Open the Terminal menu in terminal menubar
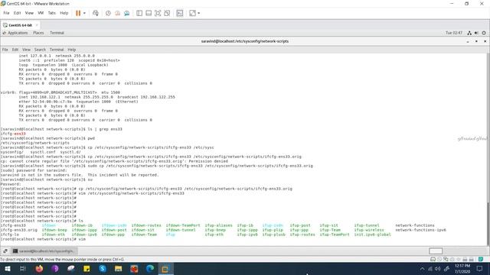Screen dimensions: 490x275 (x=57, y=50)
